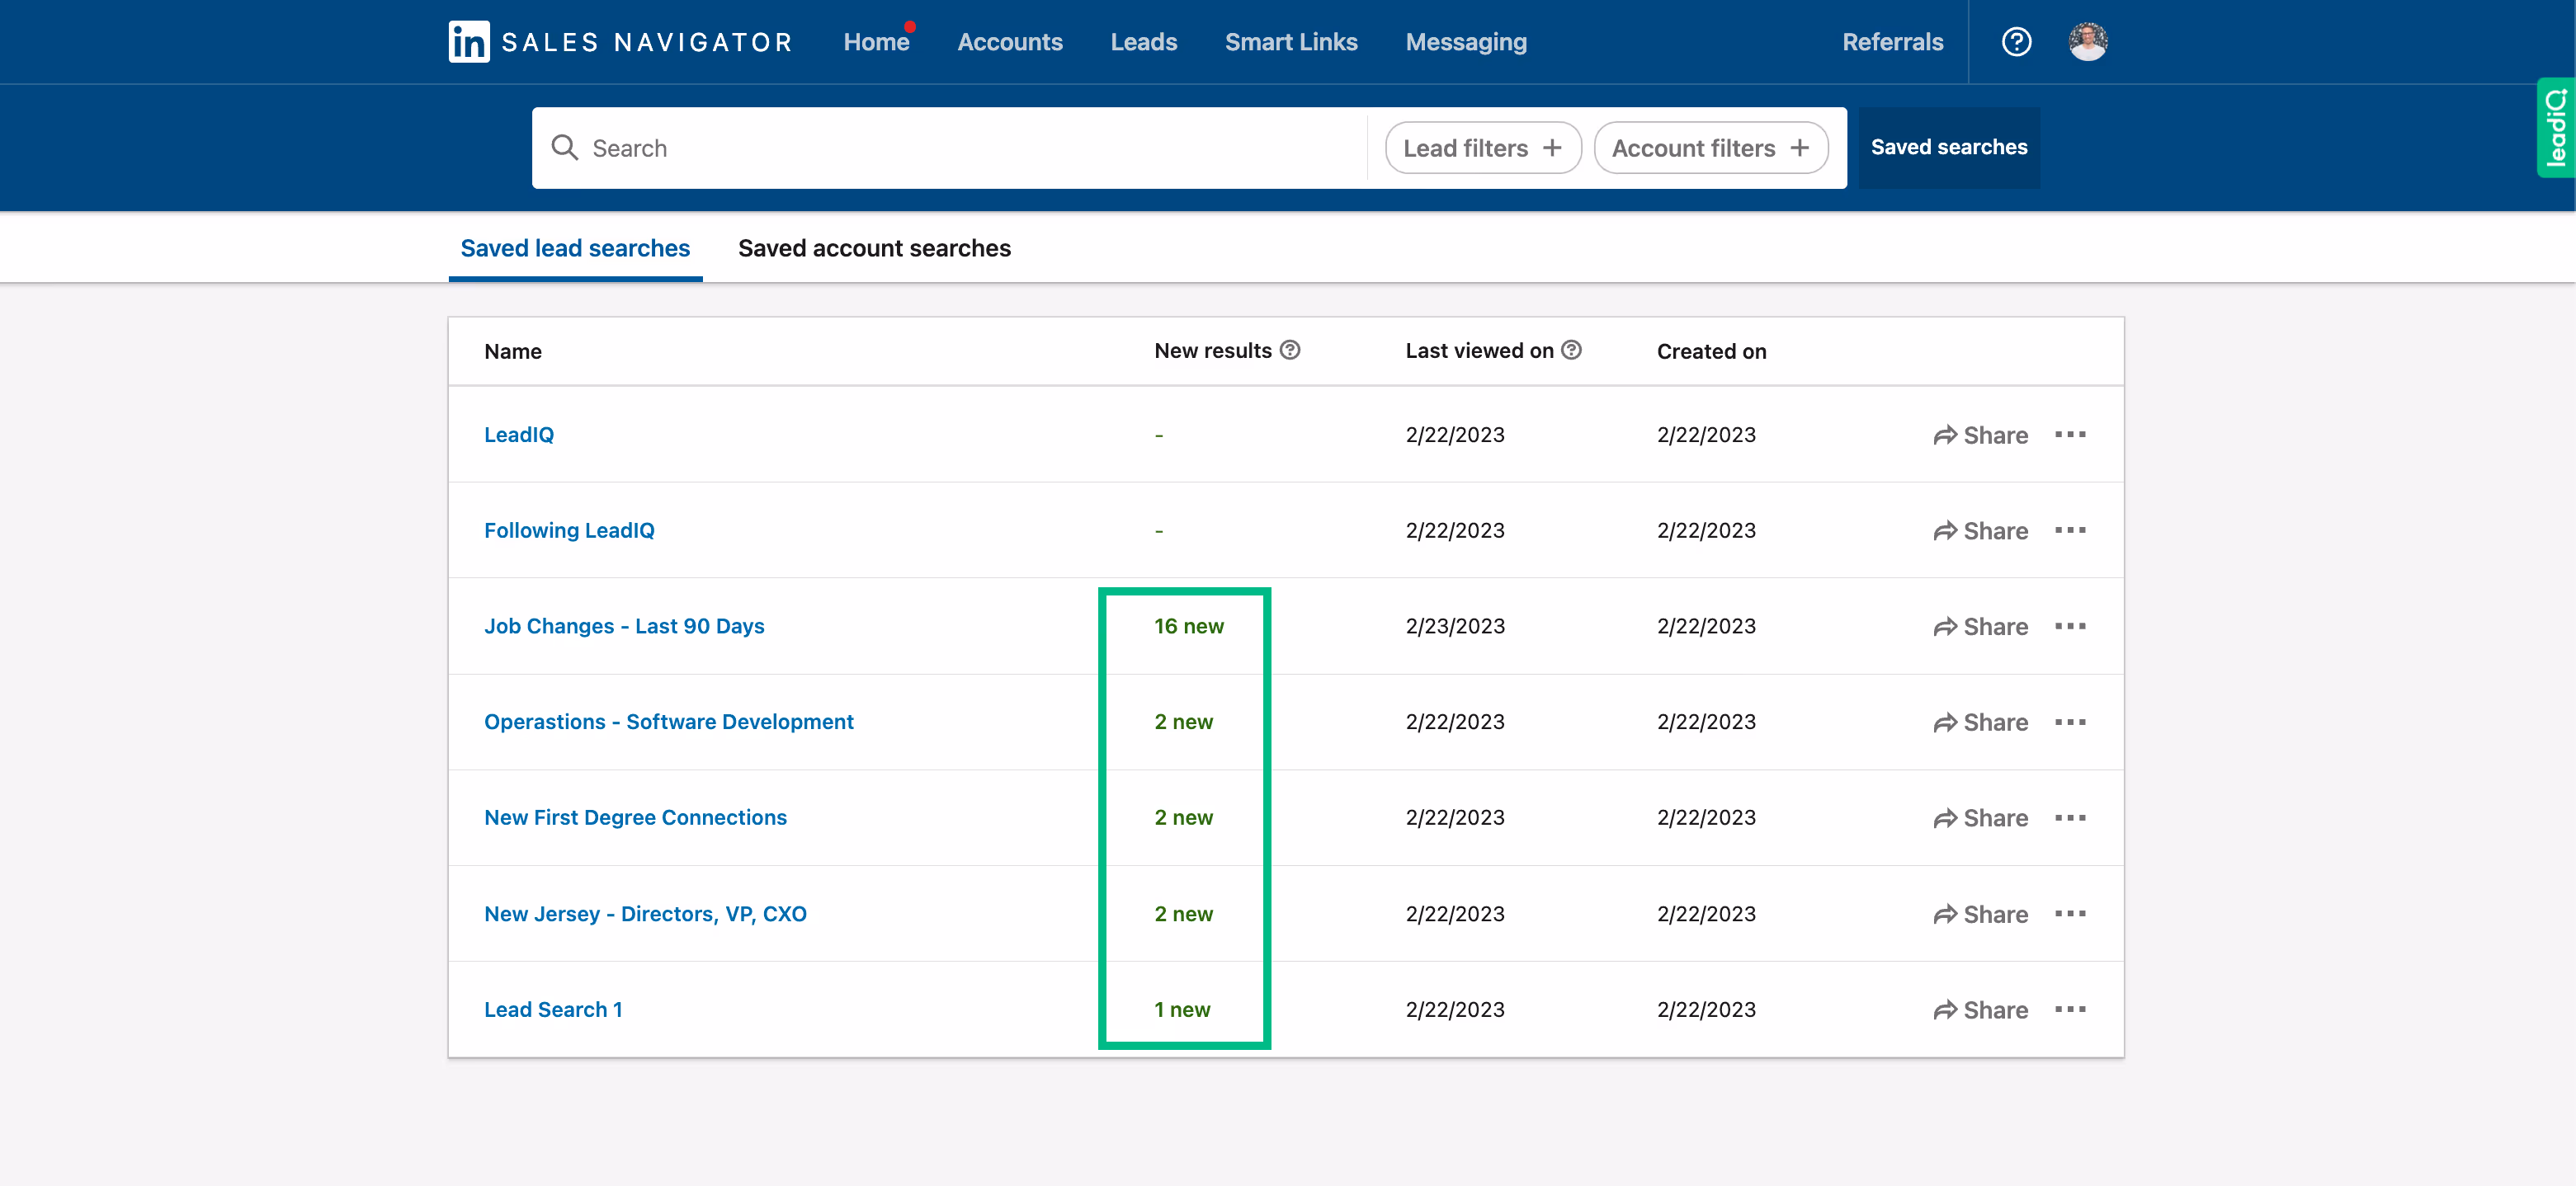
Task: View 16 new results for Job Changes
Action: (1188, 627)
